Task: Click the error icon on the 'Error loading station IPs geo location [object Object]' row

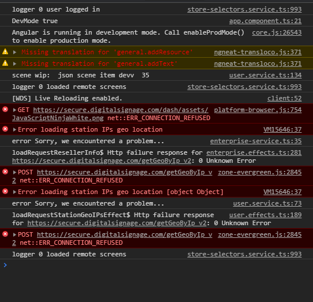Action: (5, 191)
